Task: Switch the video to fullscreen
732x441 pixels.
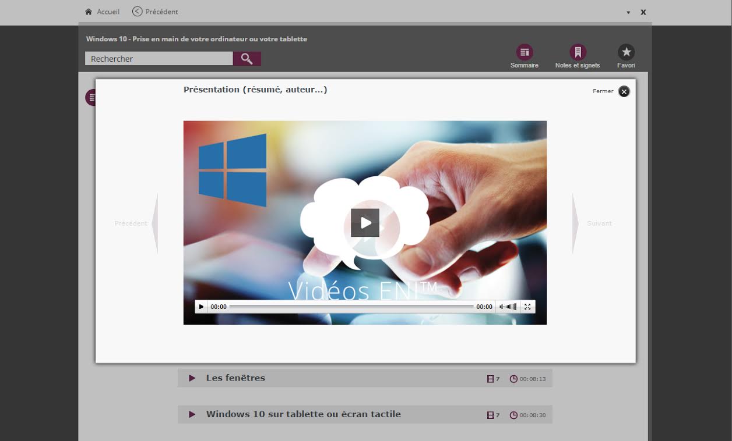Action: 527,307
